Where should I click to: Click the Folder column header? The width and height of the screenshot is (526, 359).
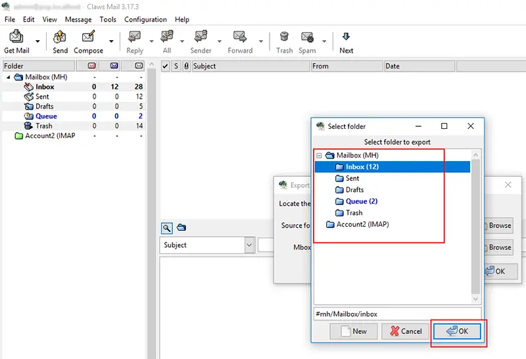pyautogui.click(x=39, y=66)
